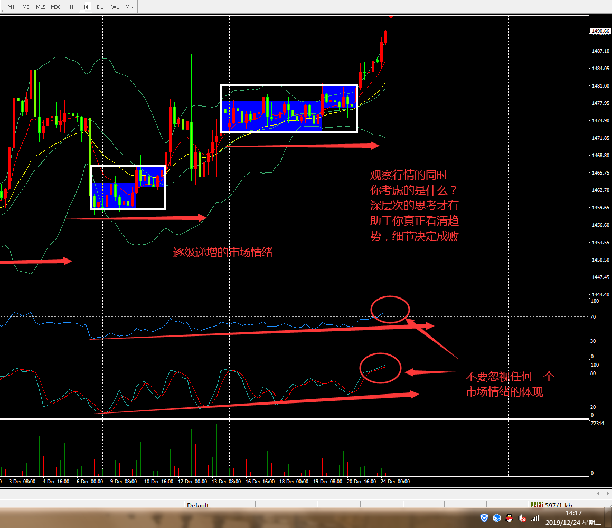
Task: Open the QQ penguin tray icon
Action: click(x=509, y=518)
